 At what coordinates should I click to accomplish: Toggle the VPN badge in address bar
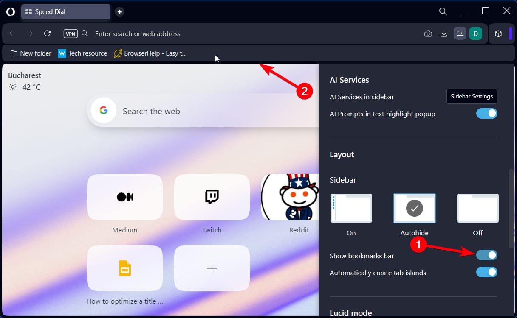click(70, 33)
